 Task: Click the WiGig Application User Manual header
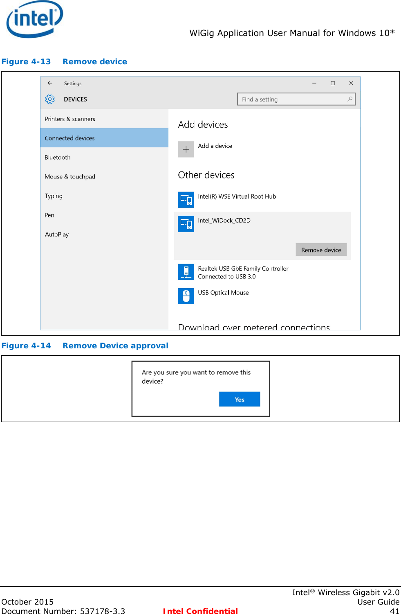292,33
